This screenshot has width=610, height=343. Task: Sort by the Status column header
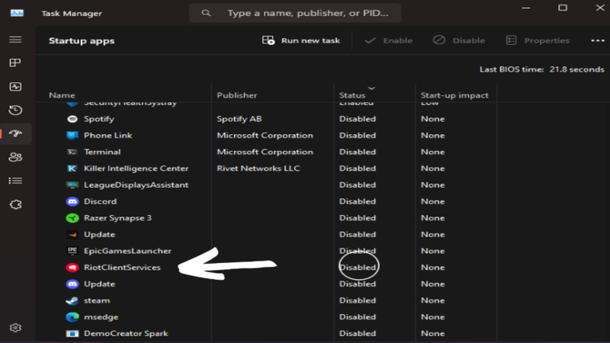(x=352, y=95)
